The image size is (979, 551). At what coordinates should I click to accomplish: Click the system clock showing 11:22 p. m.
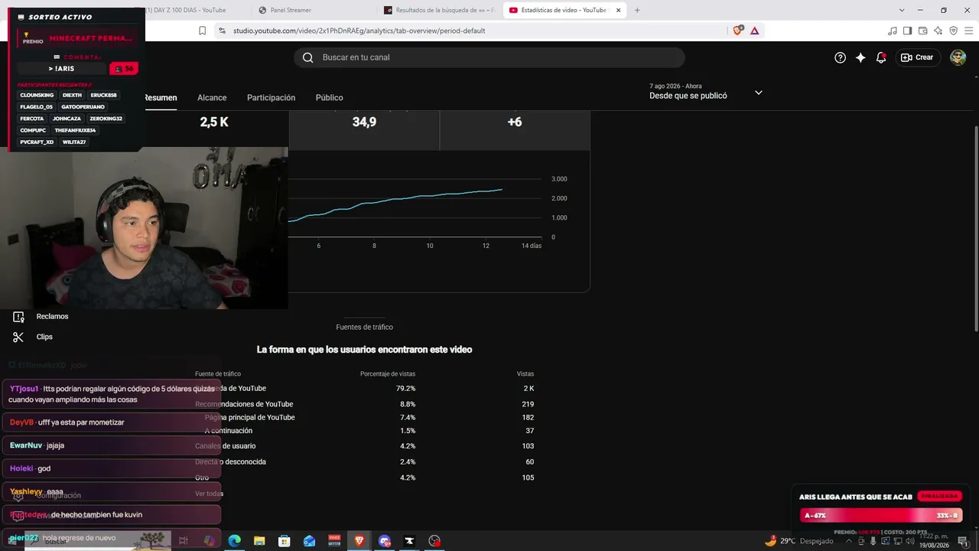(934, 541)
